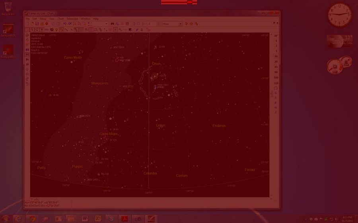Click the time step value field showing 1
This screenshot has height=223, width=358.
(152, 24)
